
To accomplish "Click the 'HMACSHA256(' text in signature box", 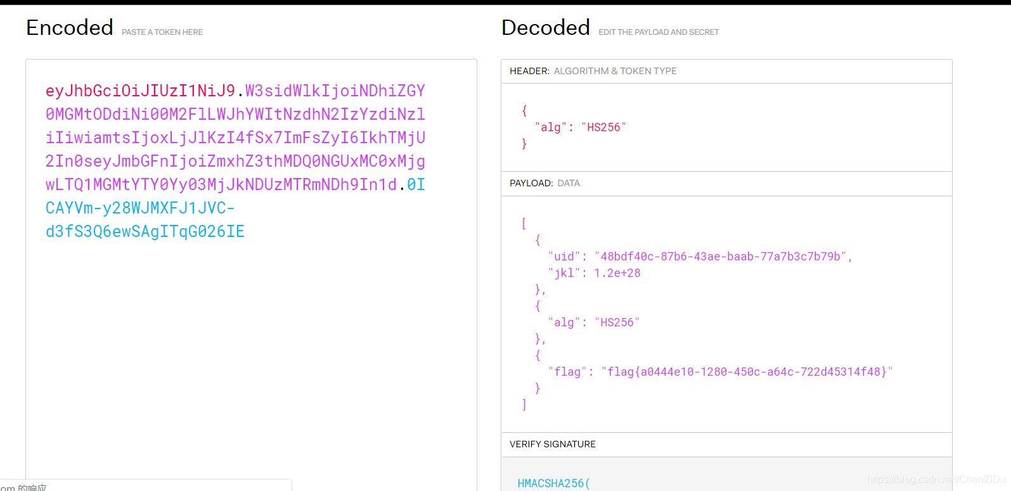I will pyautogui.click(x=553, y=483).
